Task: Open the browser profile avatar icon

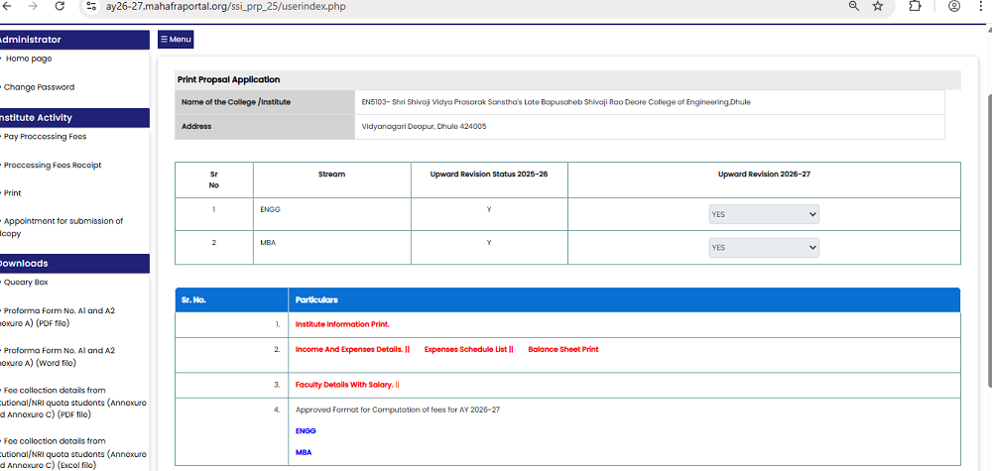Action: tap(954, 6)
